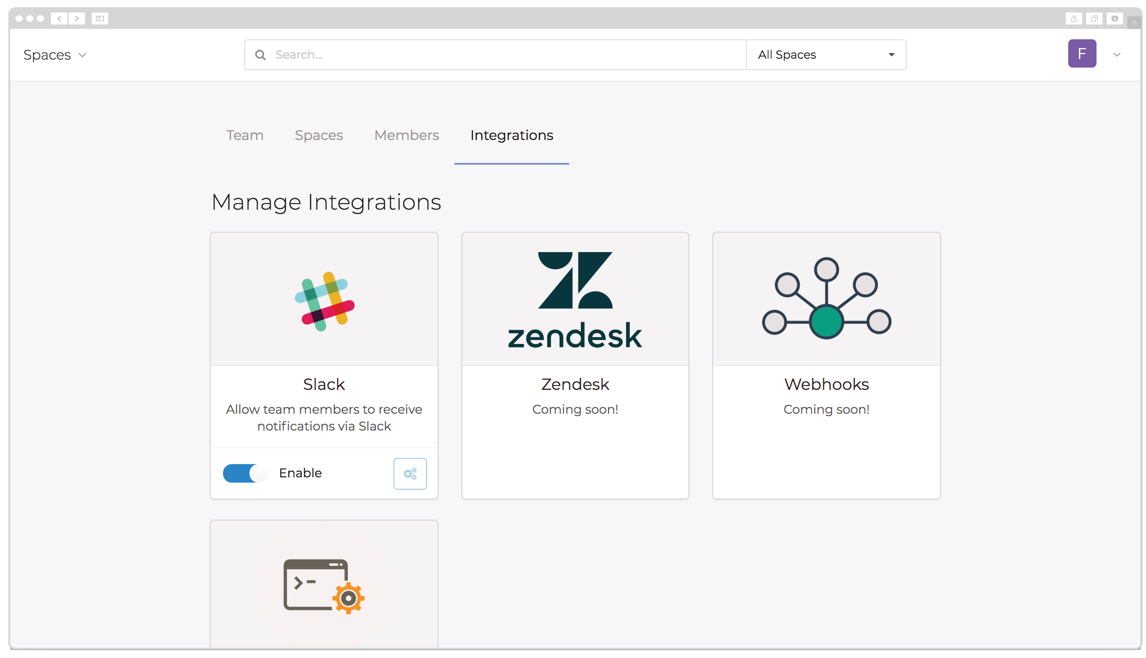The height and width of the screenshot is (658, 1146).
Task: Switch to the Members tab
Action: coord(406,135)
